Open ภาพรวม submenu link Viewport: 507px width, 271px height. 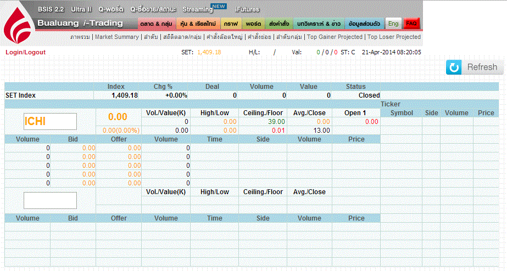[x=80, y=37]
